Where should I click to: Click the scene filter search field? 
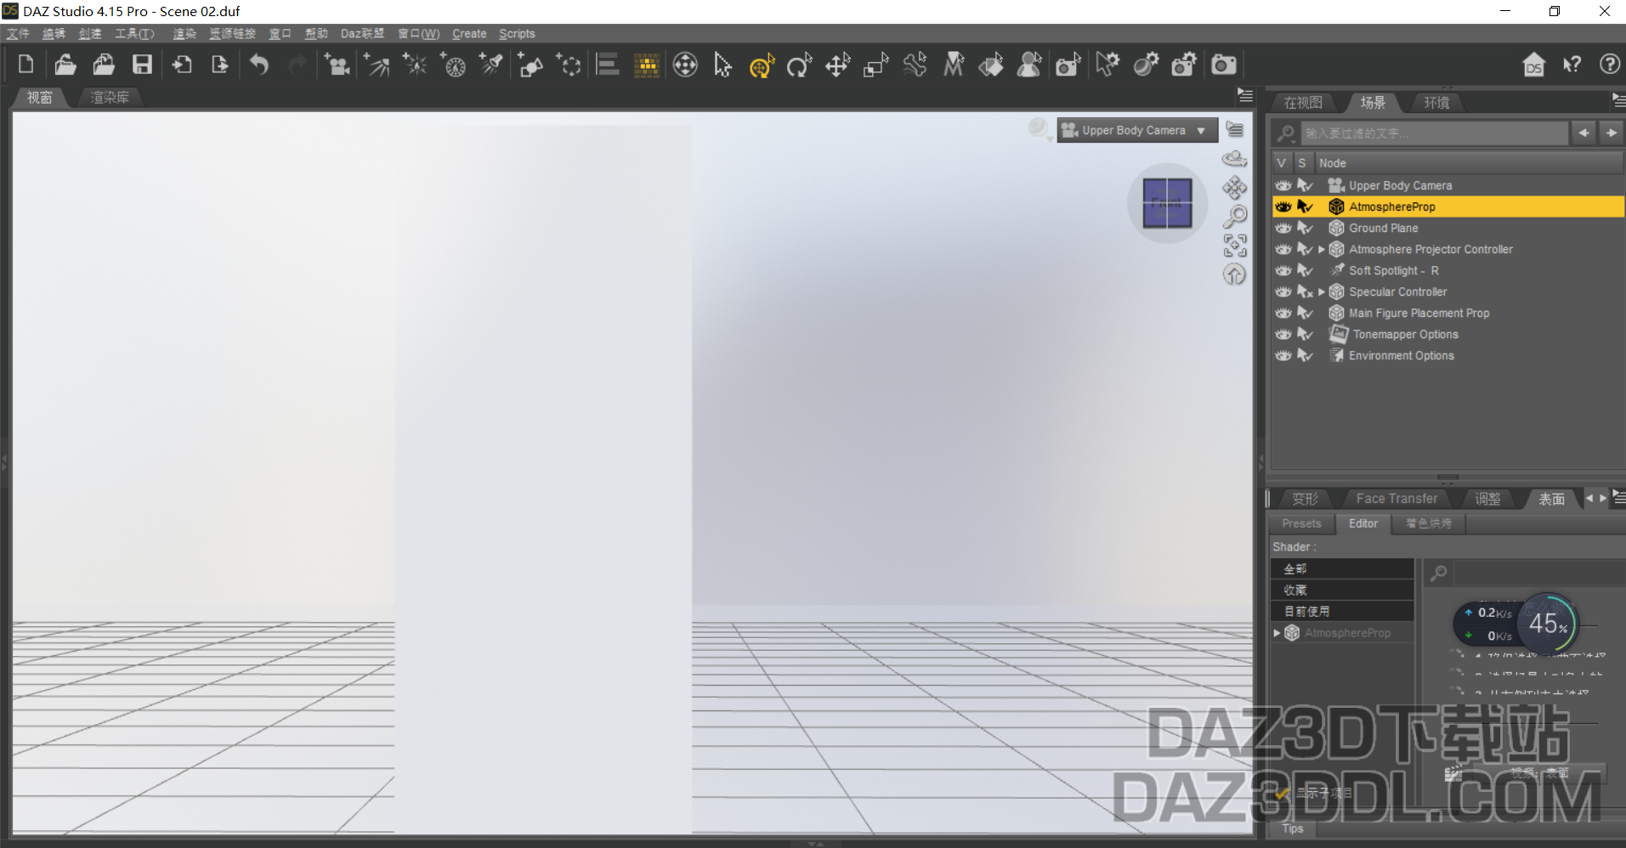1434,133
